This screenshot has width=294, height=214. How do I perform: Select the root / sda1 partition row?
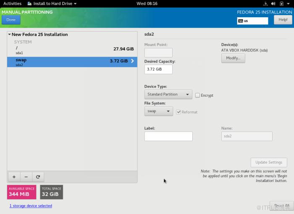pyautogui.click(x=72, y=50)
